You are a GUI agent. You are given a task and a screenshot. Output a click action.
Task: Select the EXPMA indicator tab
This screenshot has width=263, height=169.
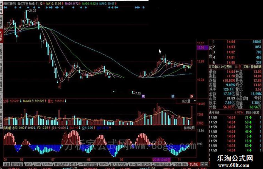coord(47,165)
